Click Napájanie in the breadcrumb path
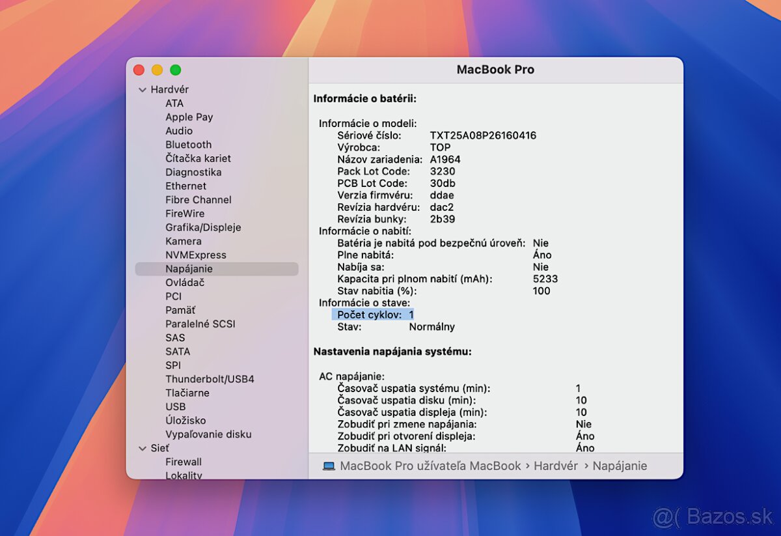The width and height of the screenshot is (781, 536). coord(620,465)
